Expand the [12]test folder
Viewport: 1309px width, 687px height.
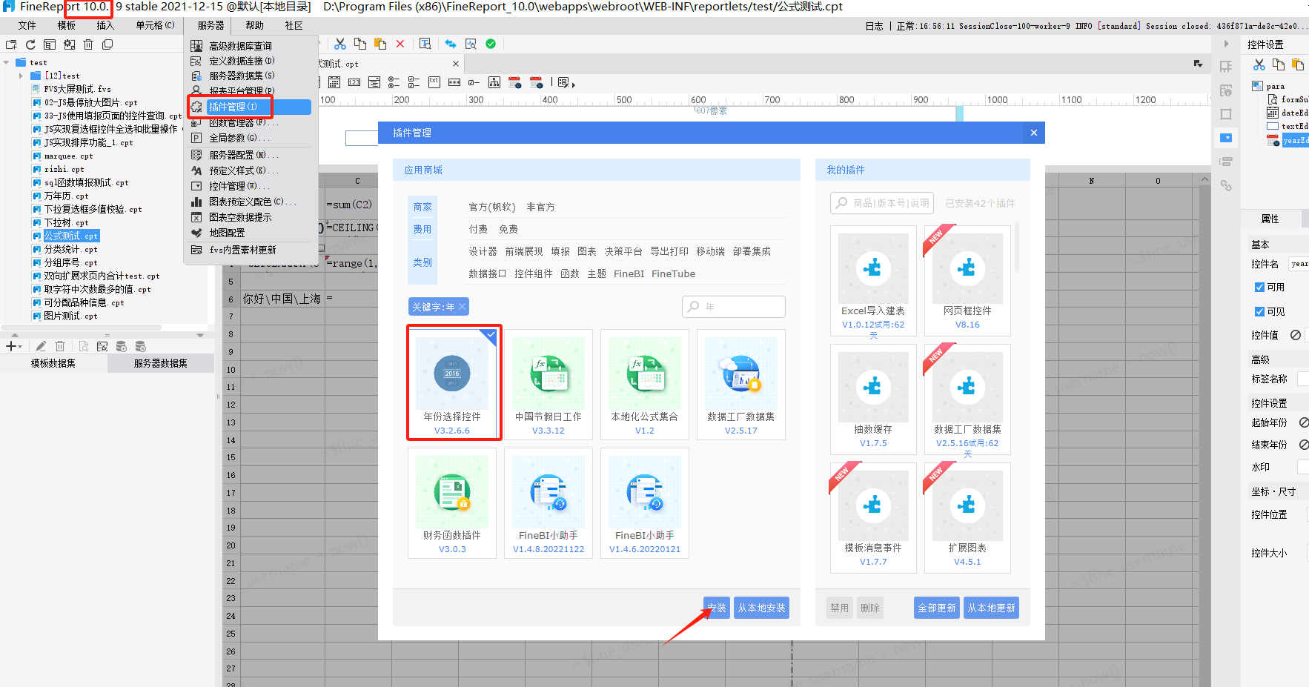[x=21, y=76]
